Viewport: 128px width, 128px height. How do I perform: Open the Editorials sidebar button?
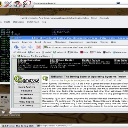[27, 98]
